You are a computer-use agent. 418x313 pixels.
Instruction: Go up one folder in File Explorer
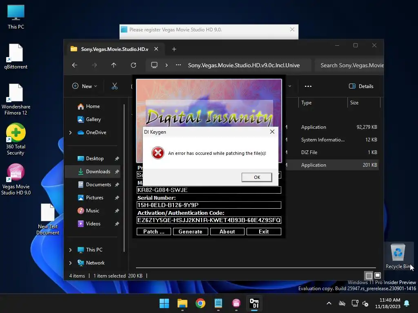pos(113,65)
